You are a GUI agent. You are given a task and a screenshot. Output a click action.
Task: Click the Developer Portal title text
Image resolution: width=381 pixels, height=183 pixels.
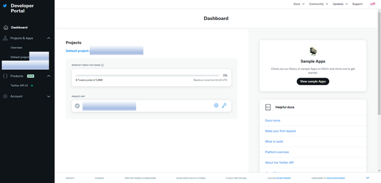[x=22, y=8]
